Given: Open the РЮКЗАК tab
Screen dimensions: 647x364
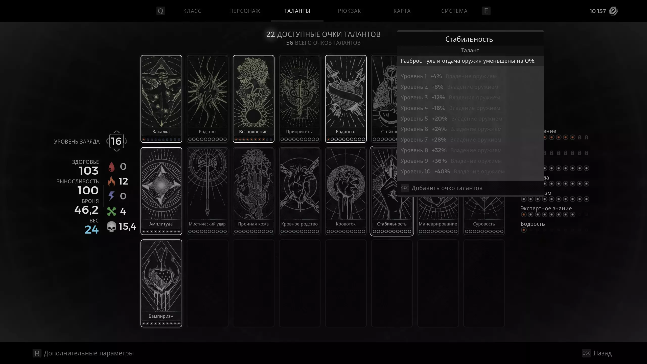Looking at the screenshot, I should tap(350, 11).
